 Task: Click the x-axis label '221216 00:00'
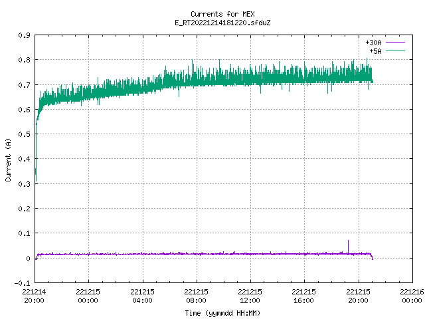pyautogui.click(x=412, y=296)
